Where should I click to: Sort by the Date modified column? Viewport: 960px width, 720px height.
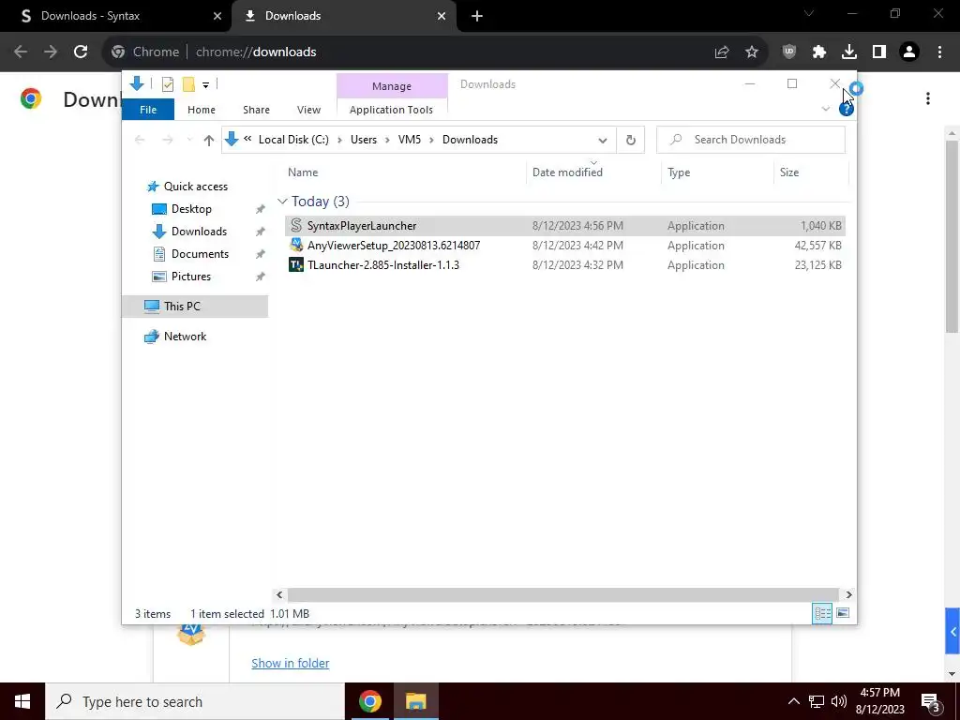point(593,172)
